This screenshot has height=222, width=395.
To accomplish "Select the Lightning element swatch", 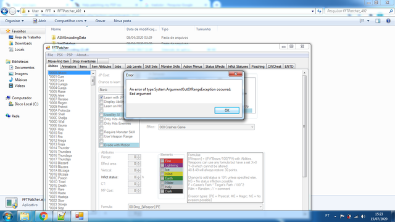I will (172, 165).
